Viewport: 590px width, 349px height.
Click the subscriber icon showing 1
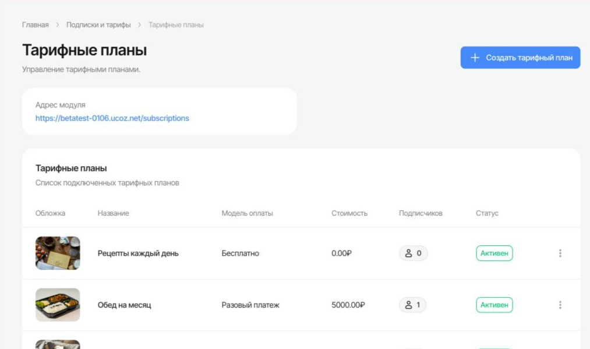[x=408, y=305]
